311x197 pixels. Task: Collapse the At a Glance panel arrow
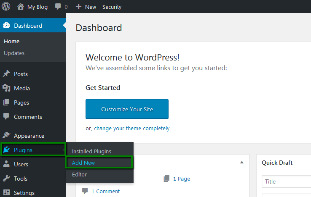[242, 162]
